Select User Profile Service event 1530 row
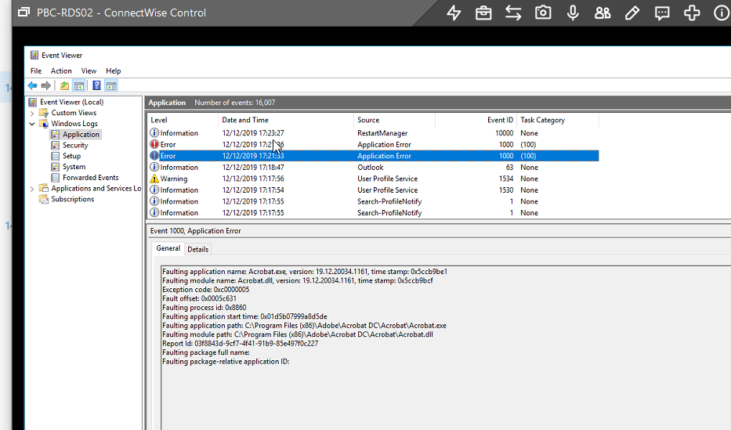This screenshot has height=430, width=731. pyautogui.click(x=373, y=190)
